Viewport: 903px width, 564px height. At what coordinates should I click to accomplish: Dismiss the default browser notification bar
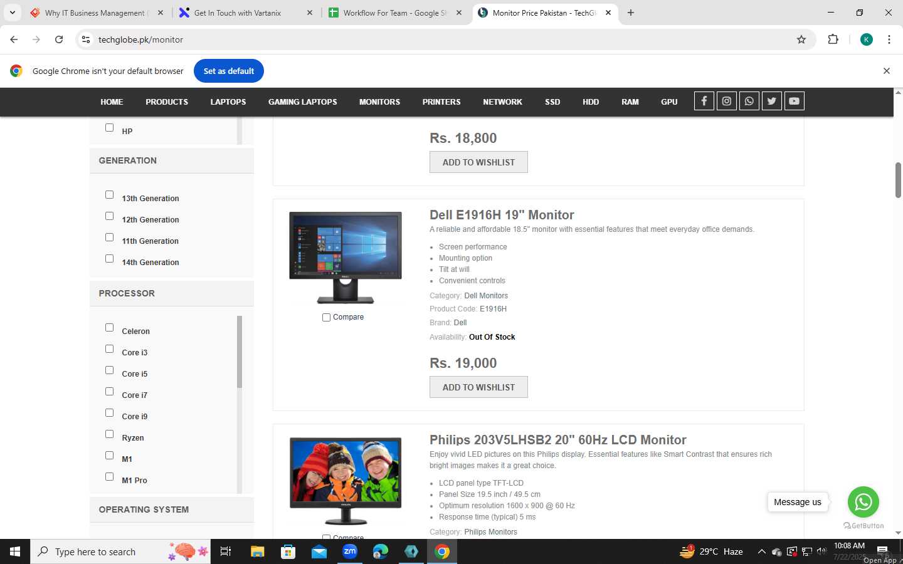tap(887, 71)
